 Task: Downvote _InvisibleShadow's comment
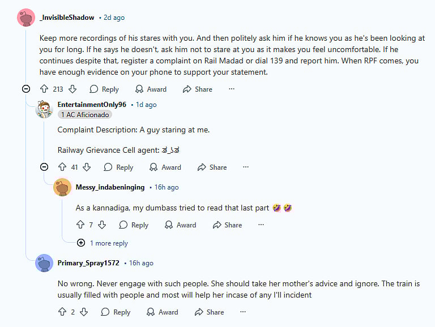coord(72,89)
